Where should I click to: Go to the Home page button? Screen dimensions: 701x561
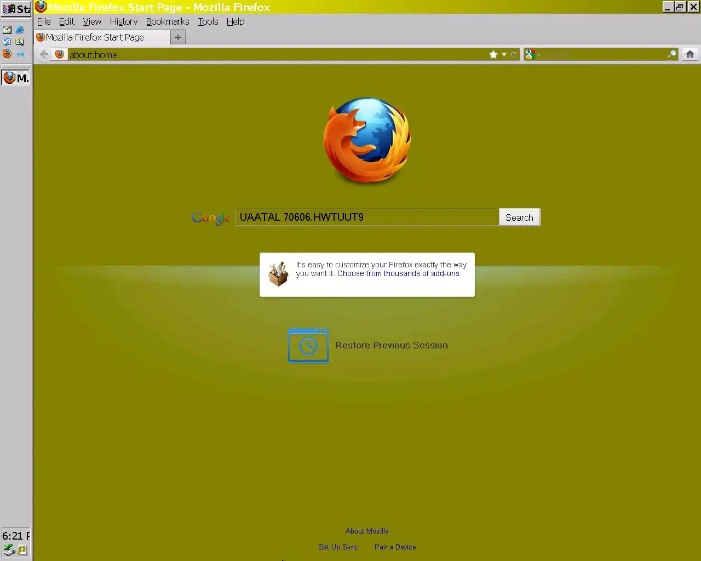tap(690, 54)
